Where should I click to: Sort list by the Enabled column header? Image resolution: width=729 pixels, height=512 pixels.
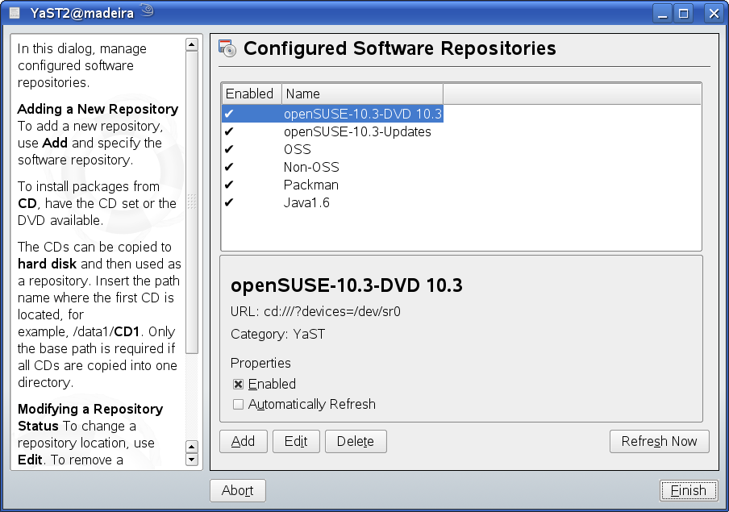click(252, 94)
